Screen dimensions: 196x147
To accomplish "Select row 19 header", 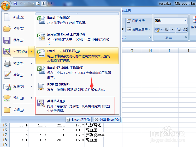I will coord(5,145).
